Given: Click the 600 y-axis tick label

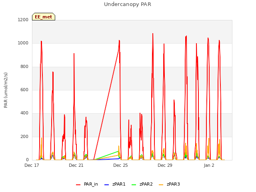Looking at the screenshot, I should (24, 90).
